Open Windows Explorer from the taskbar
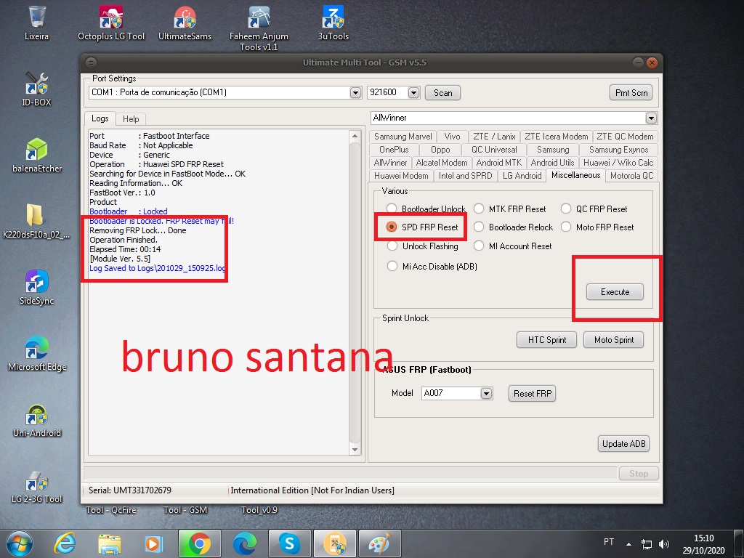744x558 pixels. tap(109, 543)
